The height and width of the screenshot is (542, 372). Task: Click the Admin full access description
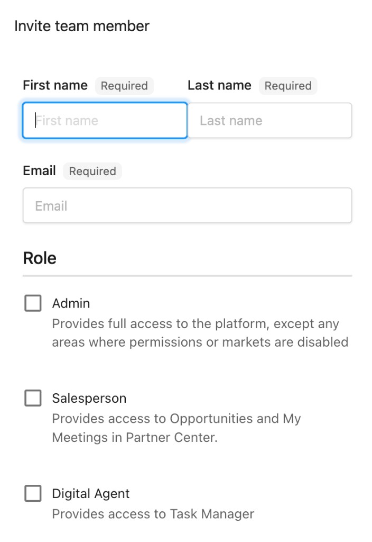[x=200, y=333]
